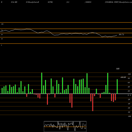Click the 98 label in mini chart
The height and width of the screenshot is (132, 132).
pos(85,128)
